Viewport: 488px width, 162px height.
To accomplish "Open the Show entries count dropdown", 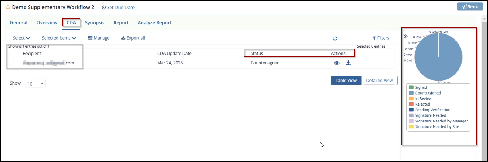I will tap(35, 83).
